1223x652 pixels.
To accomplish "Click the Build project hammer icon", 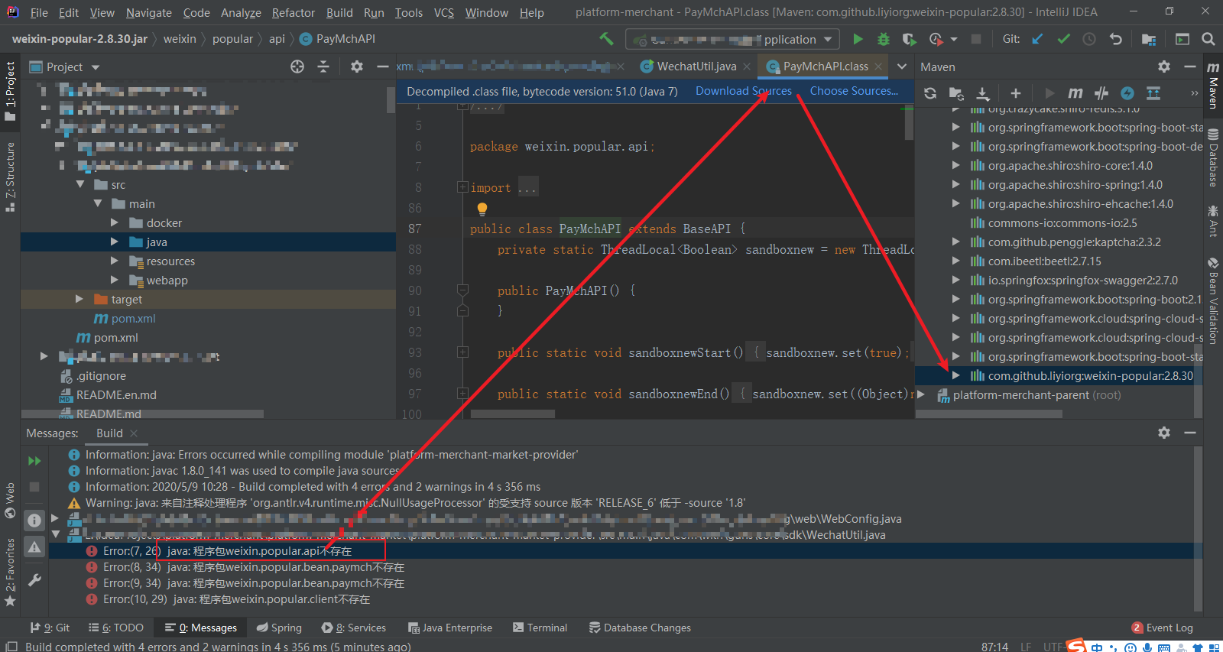I will pos(606,39).
